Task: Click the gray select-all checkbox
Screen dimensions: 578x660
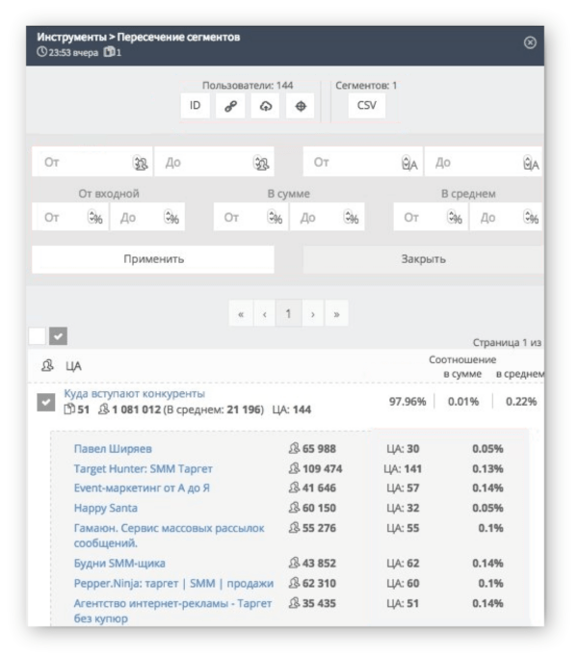Action: 58,336
